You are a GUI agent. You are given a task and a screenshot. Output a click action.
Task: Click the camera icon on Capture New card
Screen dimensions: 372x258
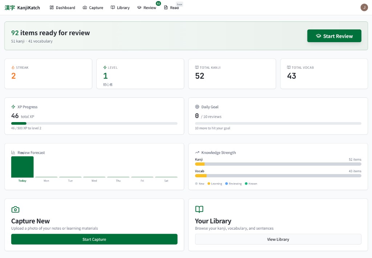[x=15, y=209]
